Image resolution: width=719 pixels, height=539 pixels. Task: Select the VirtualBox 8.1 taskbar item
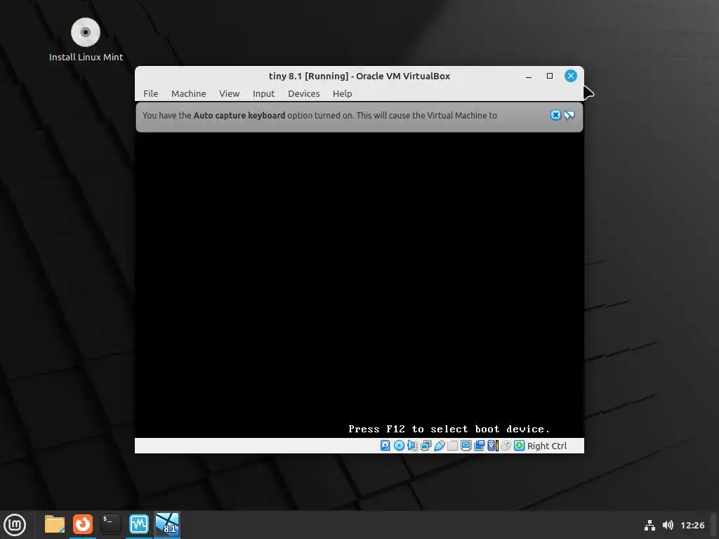(167, 524)
